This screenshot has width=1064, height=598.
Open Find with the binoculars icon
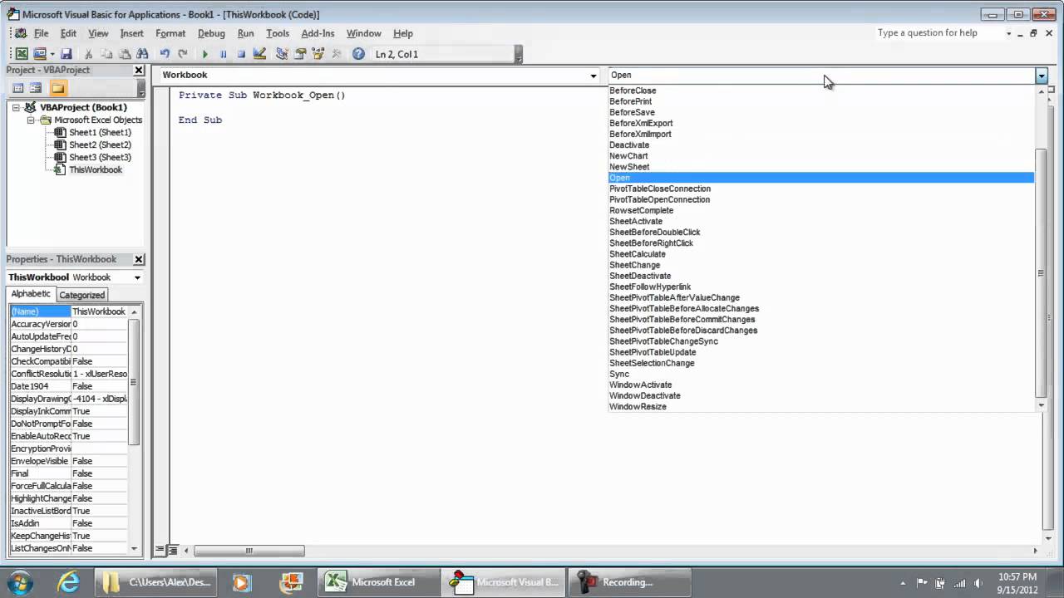point(142,54)
